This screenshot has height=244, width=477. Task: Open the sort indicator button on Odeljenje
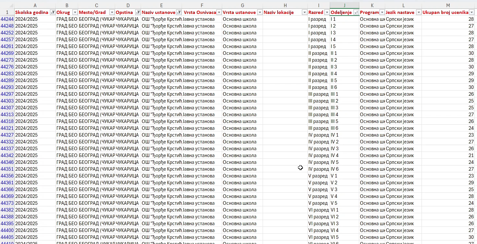pyautogui.click(x=356, y=12)
